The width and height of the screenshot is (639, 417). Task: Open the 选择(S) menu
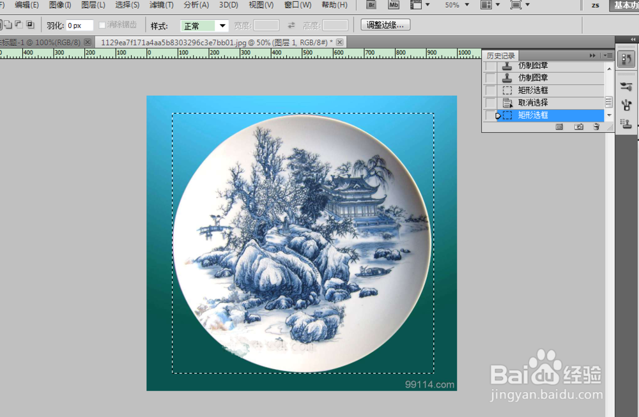click(127, 5)
